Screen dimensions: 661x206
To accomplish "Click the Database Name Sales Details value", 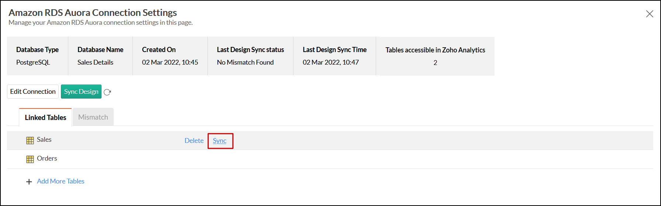I will [95, 62].
